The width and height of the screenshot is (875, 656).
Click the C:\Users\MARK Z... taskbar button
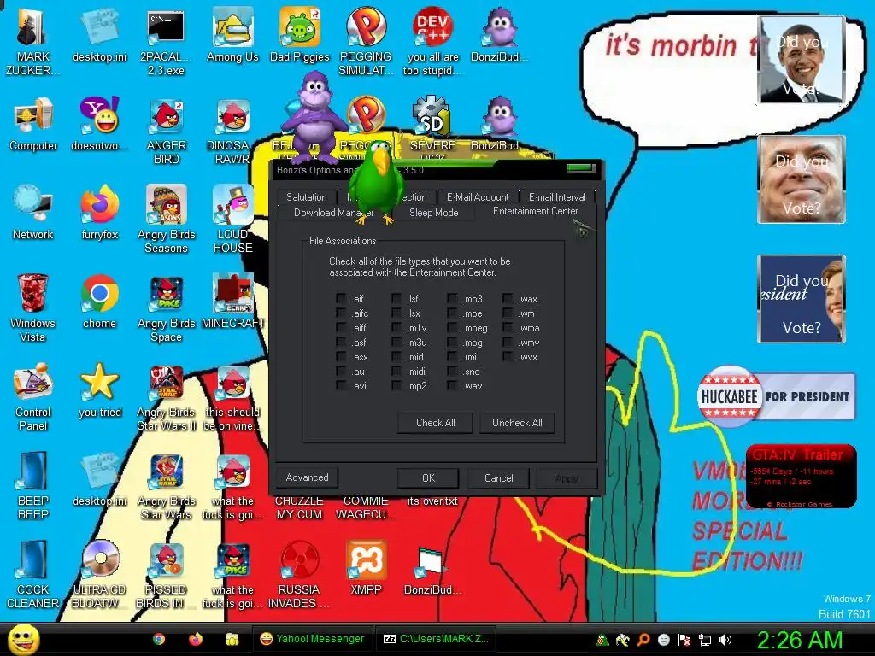[437, 639]
